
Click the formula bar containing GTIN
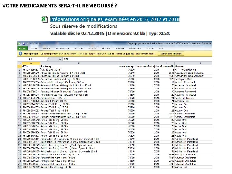(138, 59)
